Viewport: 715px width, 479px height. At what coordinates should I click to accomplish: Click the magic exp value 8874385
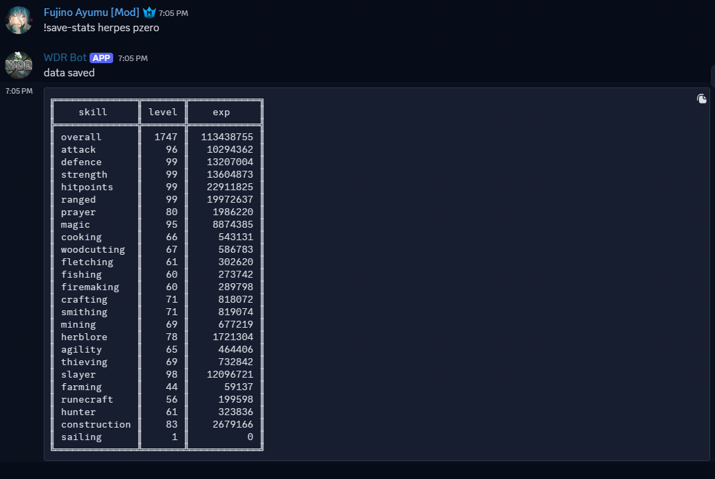[x=233, y=224]
